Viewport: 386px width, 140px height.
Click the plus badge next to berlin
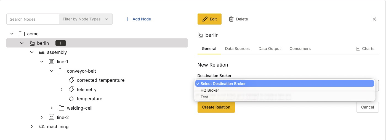(61, 43)
